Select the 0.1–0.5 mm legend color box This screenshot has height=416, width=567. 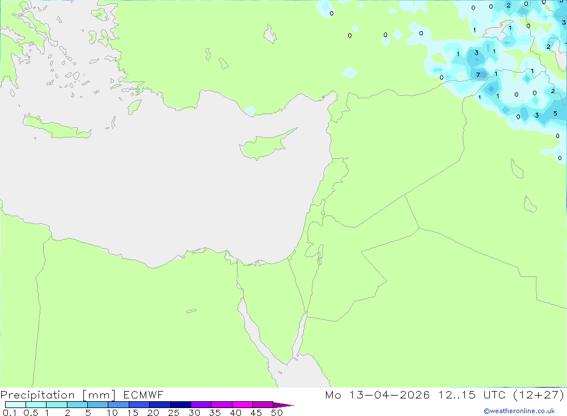tap(15, 405)
